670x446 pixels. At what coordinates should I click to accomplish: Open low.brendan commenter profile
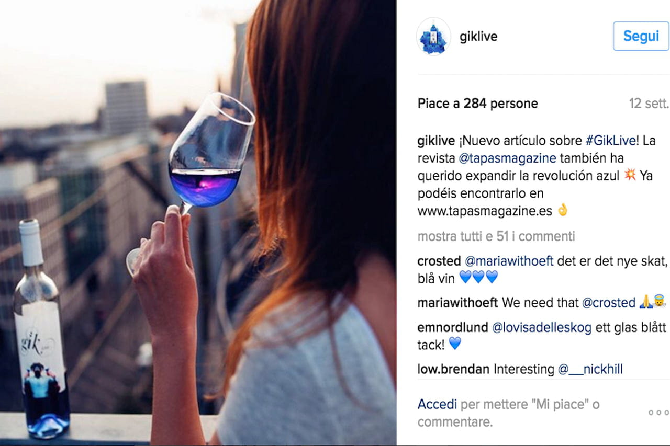[x=454, y=369]
